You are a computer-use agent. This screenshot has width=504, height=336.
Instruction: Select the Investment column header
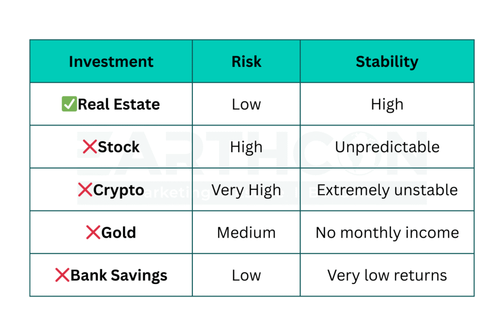click(x=111, y=61)
